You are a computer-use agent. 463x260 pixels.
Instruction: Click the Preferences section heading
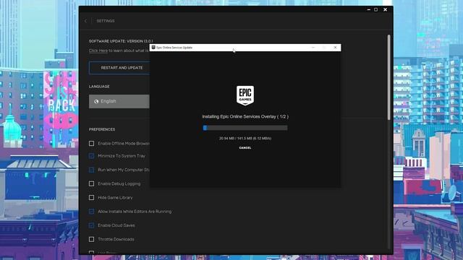pos(102,129)
